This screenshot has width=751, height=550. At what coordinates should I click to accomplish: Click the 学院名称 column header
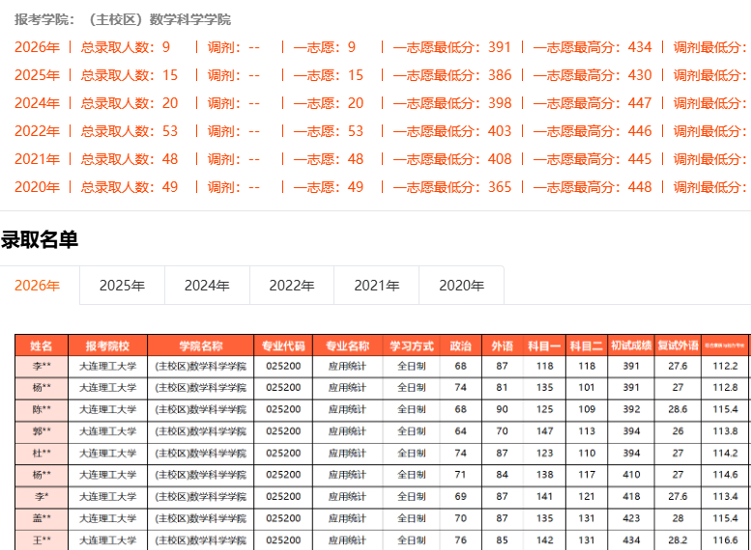(x=201, y=345)
